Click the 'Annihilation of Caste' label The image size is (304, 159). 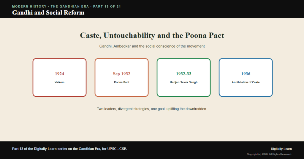[246, 82]
